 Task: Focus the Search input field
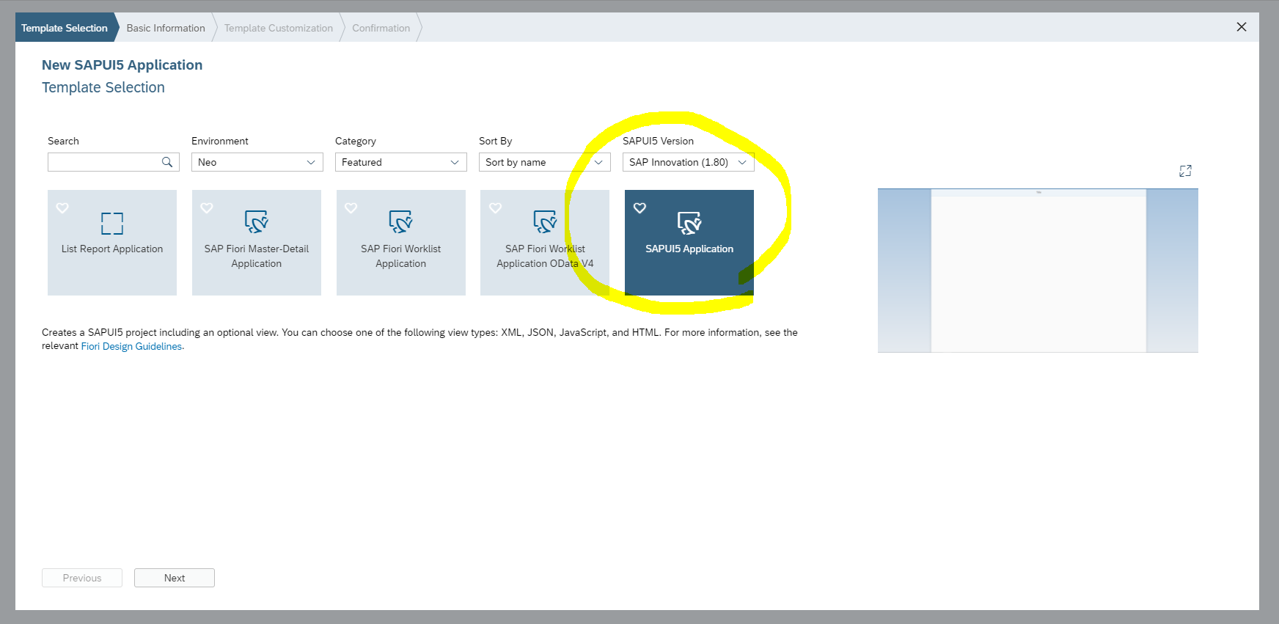[114, 162]
